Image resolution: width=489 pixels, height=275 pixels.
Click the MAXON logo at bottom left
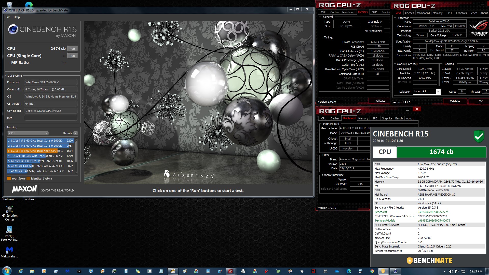[24, 189]
